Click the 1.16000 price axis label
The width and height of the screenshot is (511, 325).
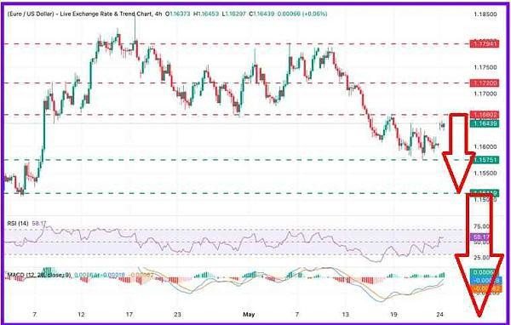pos(485,147)
